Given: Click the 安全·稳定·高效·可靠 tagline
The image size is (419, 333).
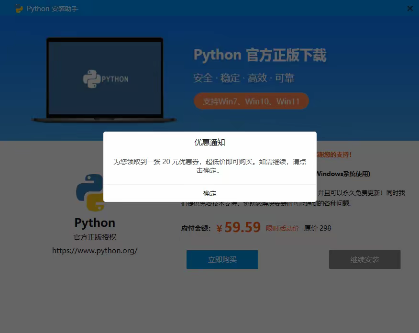Looking at the screenshot, I should [x=243, y=78].
